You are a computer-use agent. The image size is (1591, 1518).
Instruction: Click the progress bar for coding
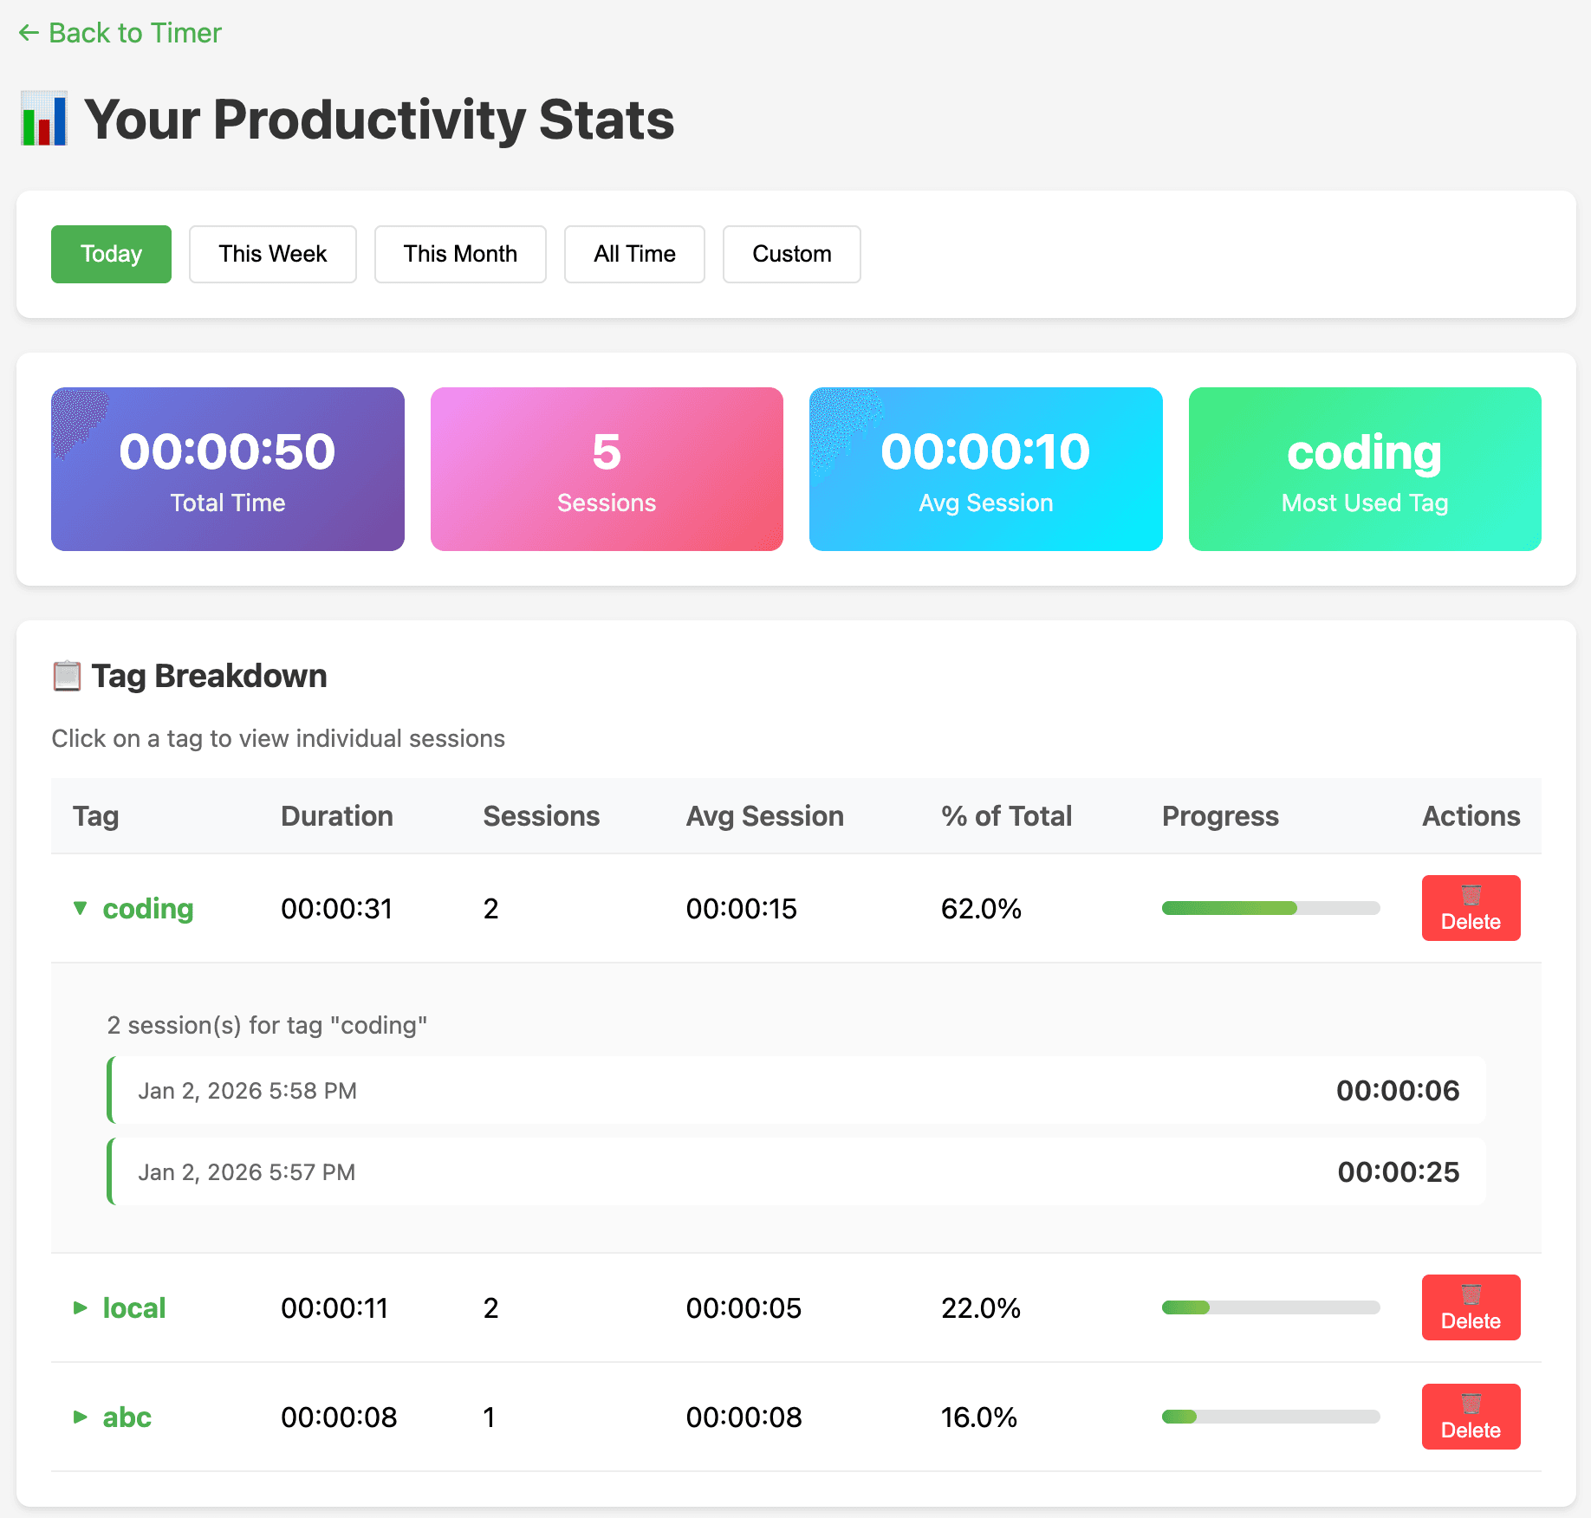1270,908
